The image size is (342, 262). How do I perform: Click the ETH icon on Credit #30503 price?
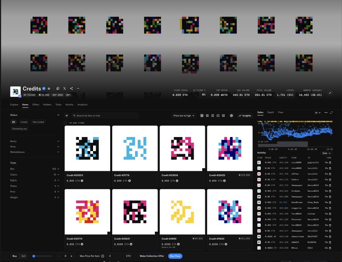click(x=82, y=181)
